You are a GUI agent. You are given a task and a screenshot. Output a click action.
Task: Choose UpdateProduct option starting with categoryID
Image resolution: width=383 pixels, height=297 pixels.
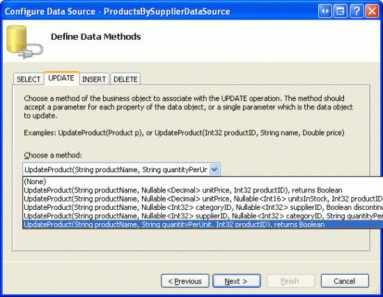[203, 208]
